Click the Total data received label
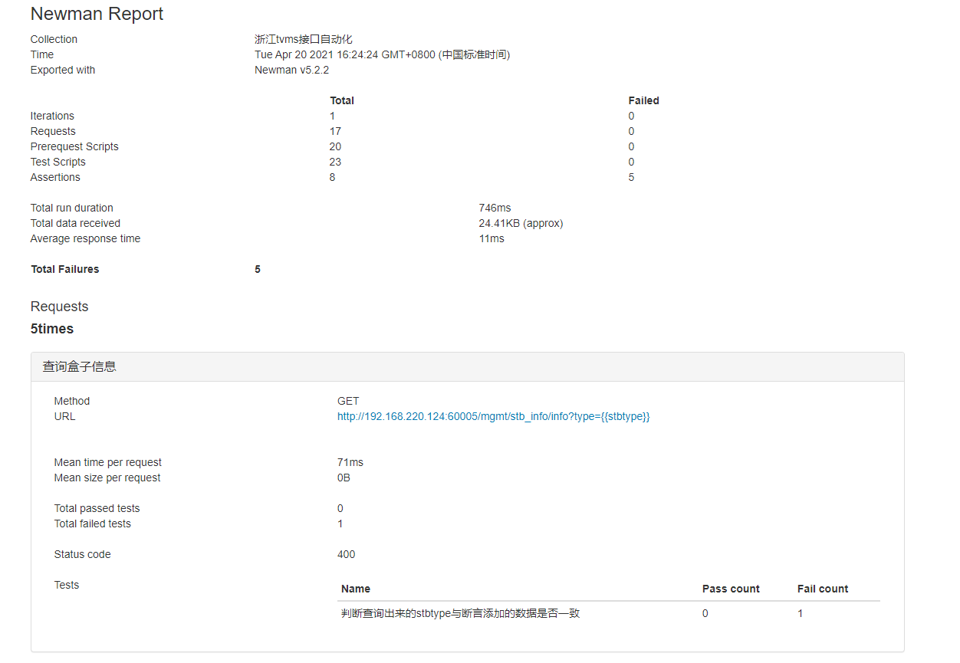Viewport: 960px width, 663px height. (x=75, y=223)
